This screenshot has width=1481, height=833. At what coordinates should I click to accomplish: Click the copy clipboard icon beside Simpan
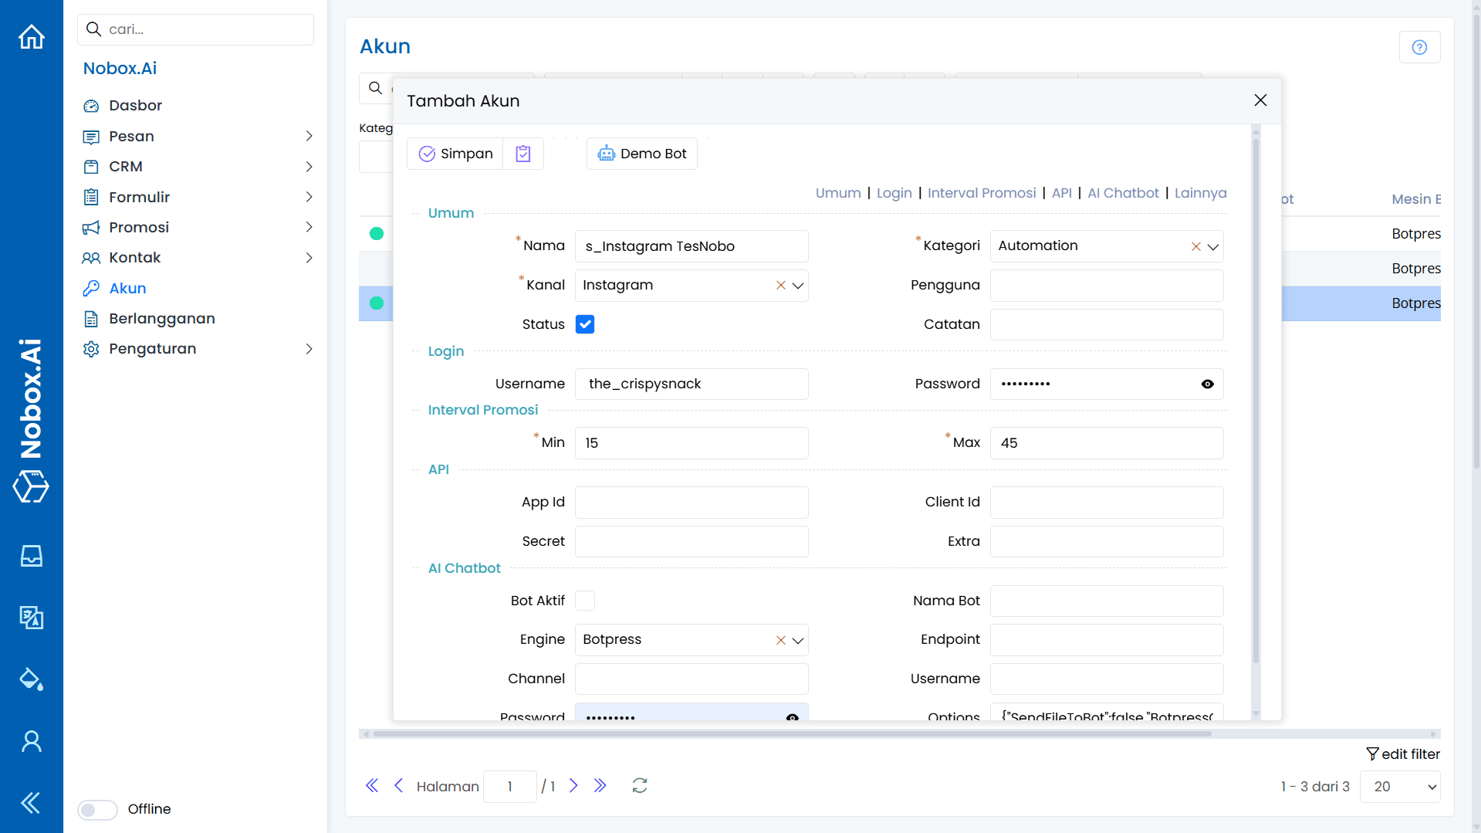(x=522, y=153)
